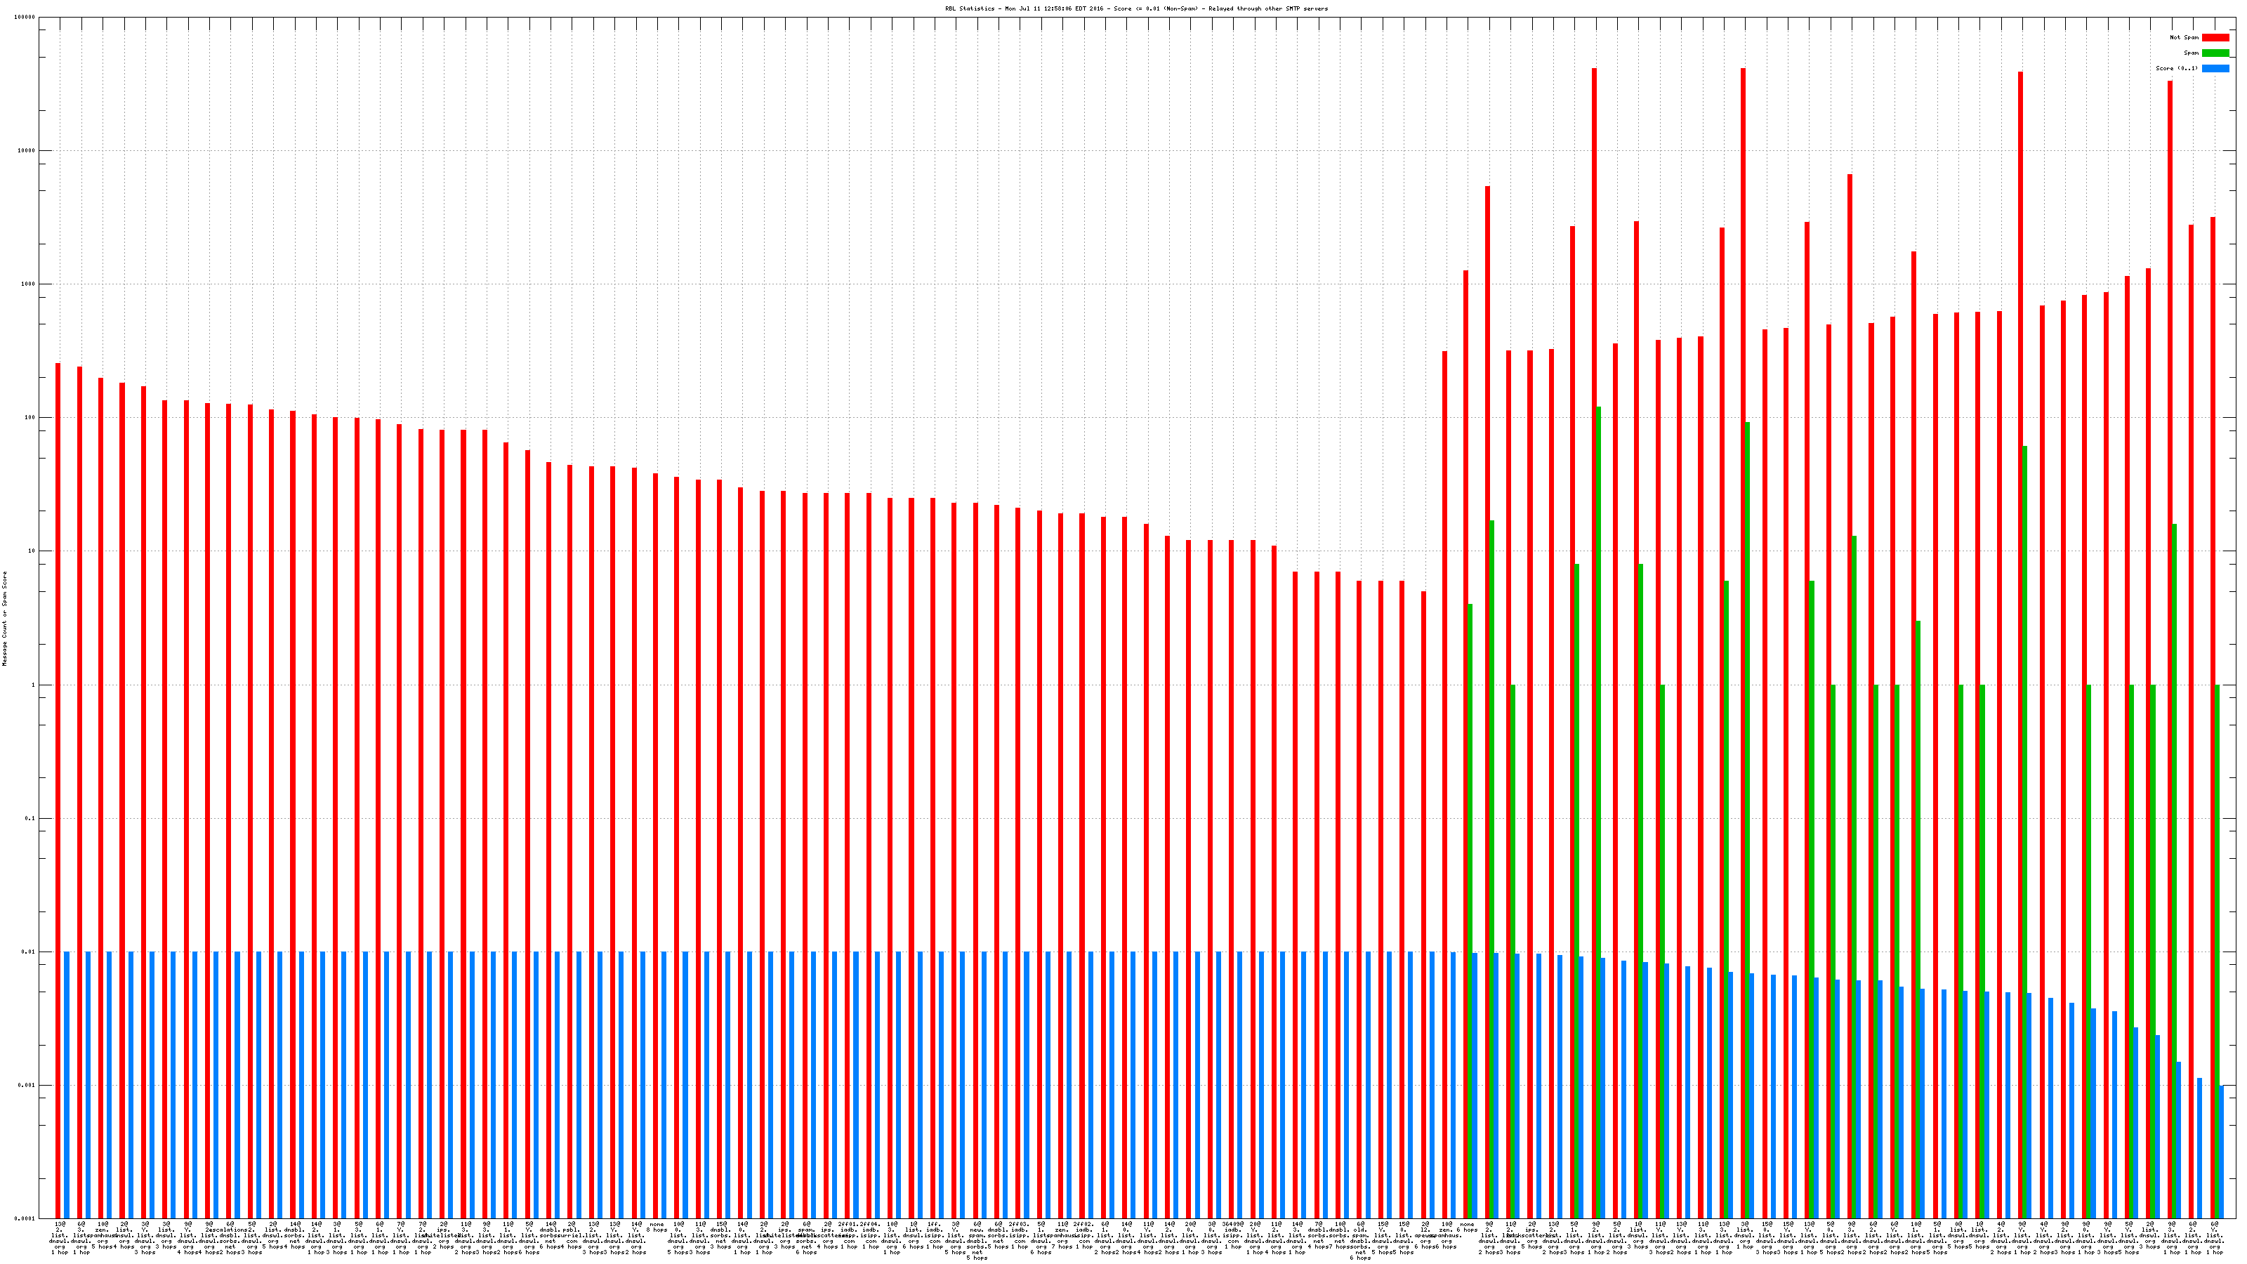Screen dimensions: 2247x1264
Task: Click the 1000 y-axis tick label
Action: 28,284
